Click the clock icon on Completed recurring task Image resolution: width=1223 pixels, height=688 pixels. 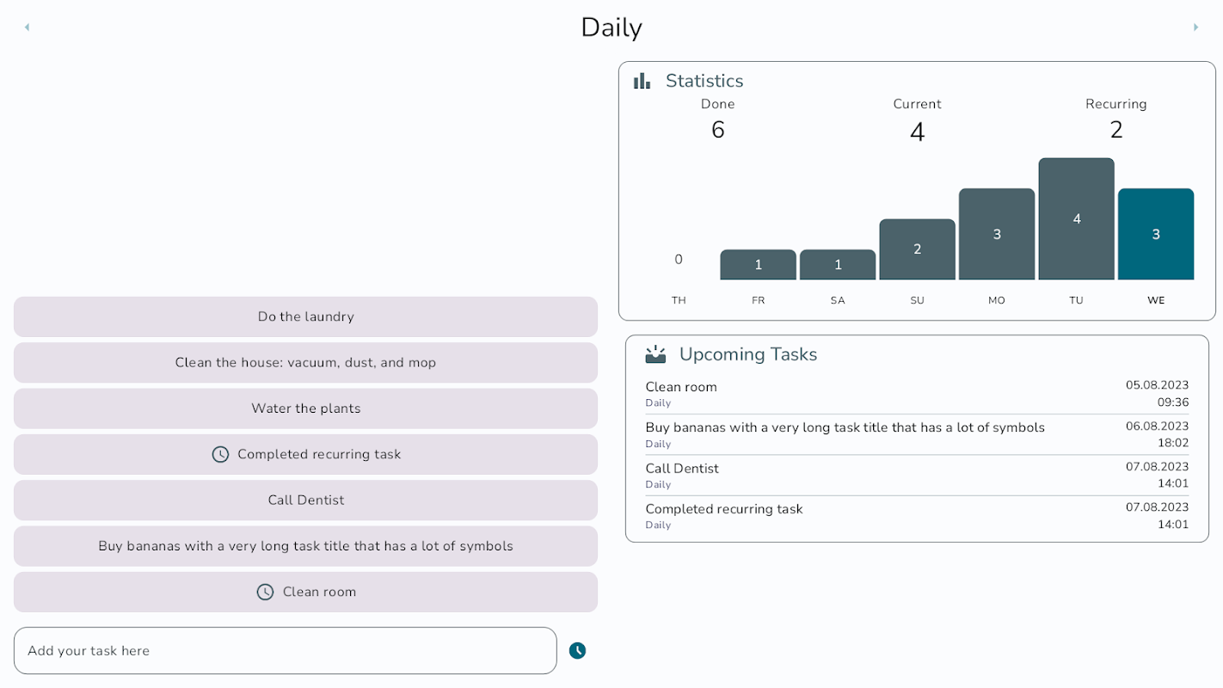tap(221, 454)
